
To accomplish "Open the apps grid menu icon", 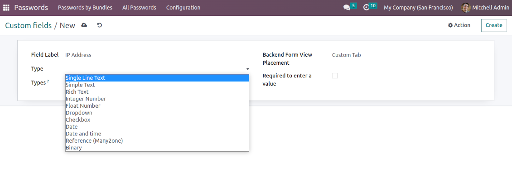I will 6,8.
